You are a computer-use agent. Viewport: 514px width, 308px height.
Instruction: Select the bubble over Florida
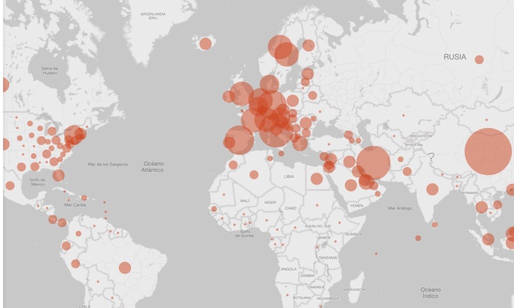[59, 176]
